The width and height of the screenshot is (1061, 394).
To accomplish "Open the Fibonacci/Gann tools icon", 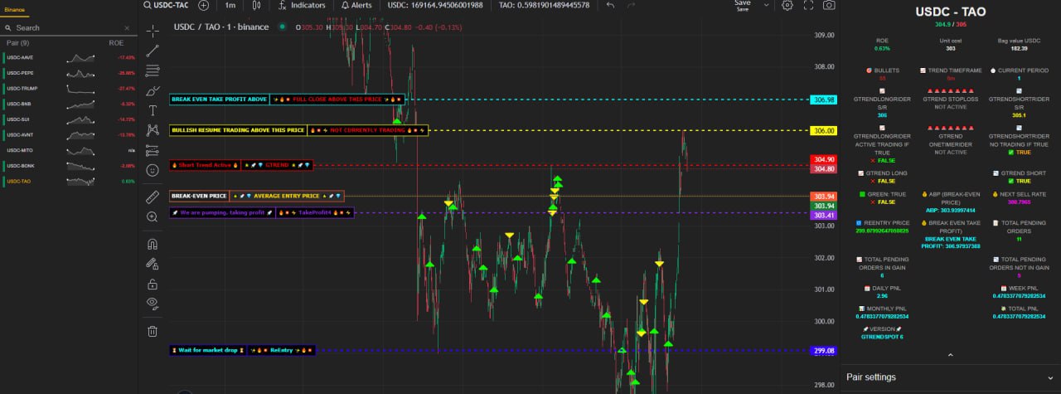I will click(x=153, y=71).
